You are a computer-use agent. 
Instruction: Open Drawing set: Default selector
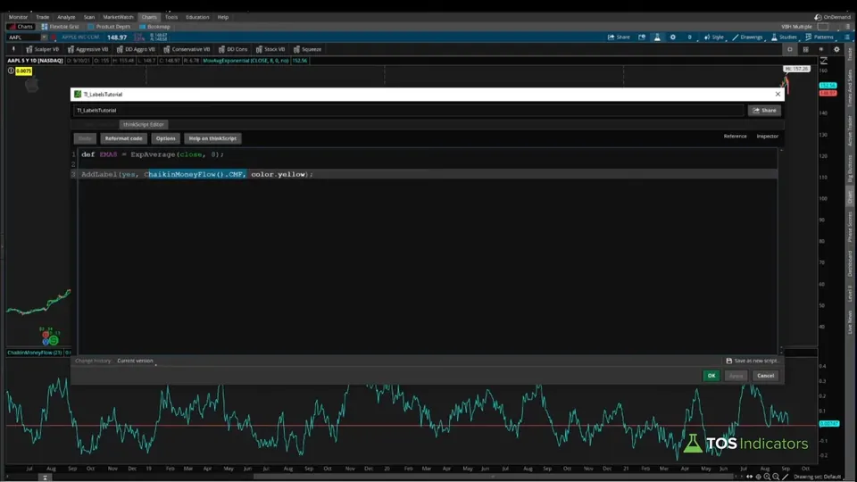point(820,477)
